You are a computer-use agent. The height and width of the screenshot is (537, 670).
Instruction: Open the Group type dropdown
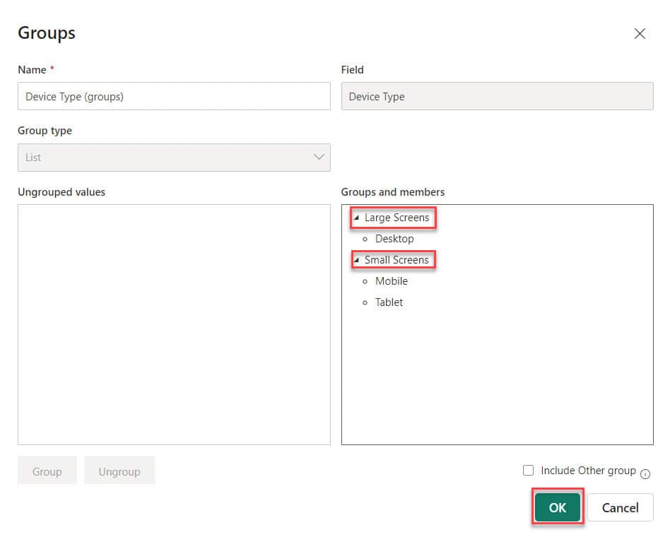(x=174, y=157)
